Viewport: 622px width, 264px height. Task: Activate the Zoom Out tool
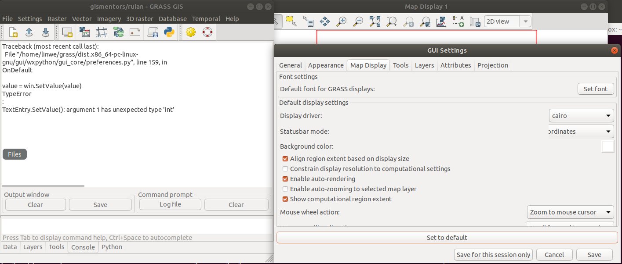click(x=358, y=21)
